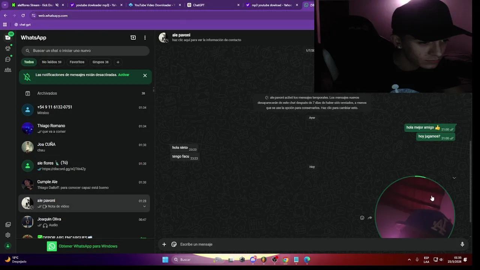Select the Todos chat filter
480x270 pixels.
29,62
